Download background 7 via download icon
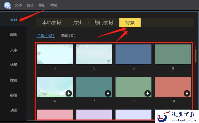The image size is (199, 123). point(108,93)
